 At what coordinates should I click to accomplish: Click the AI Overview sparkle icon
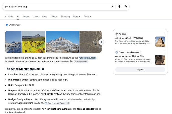coord(7,25)
